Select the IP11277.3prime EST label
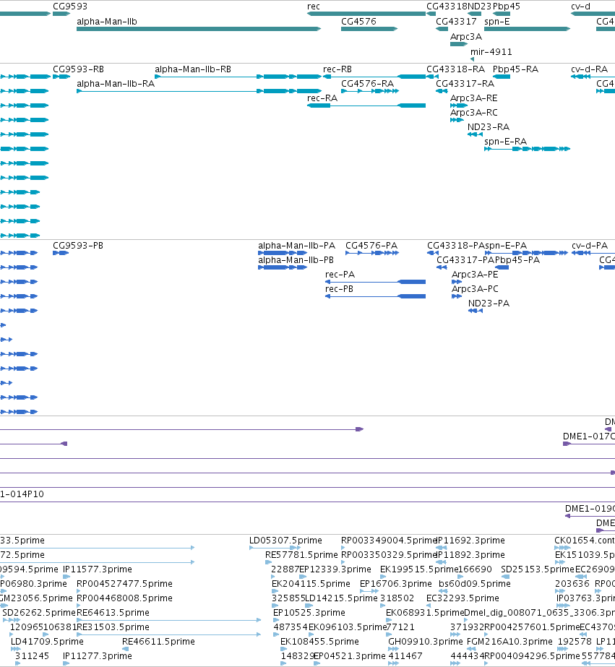 point(98,656)
